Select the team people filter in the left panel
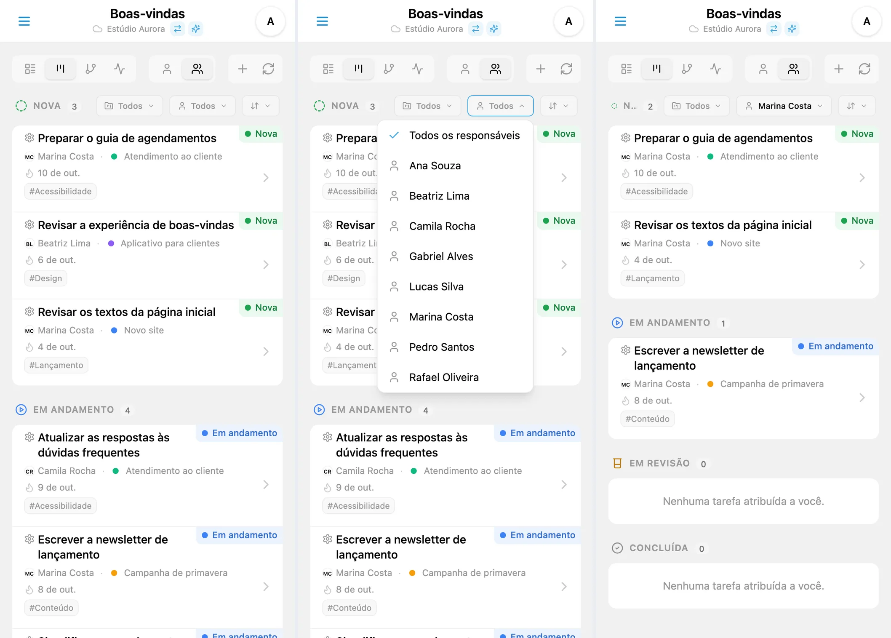The height and width of the screenshot is (638, 891). (x=197, y=69)
